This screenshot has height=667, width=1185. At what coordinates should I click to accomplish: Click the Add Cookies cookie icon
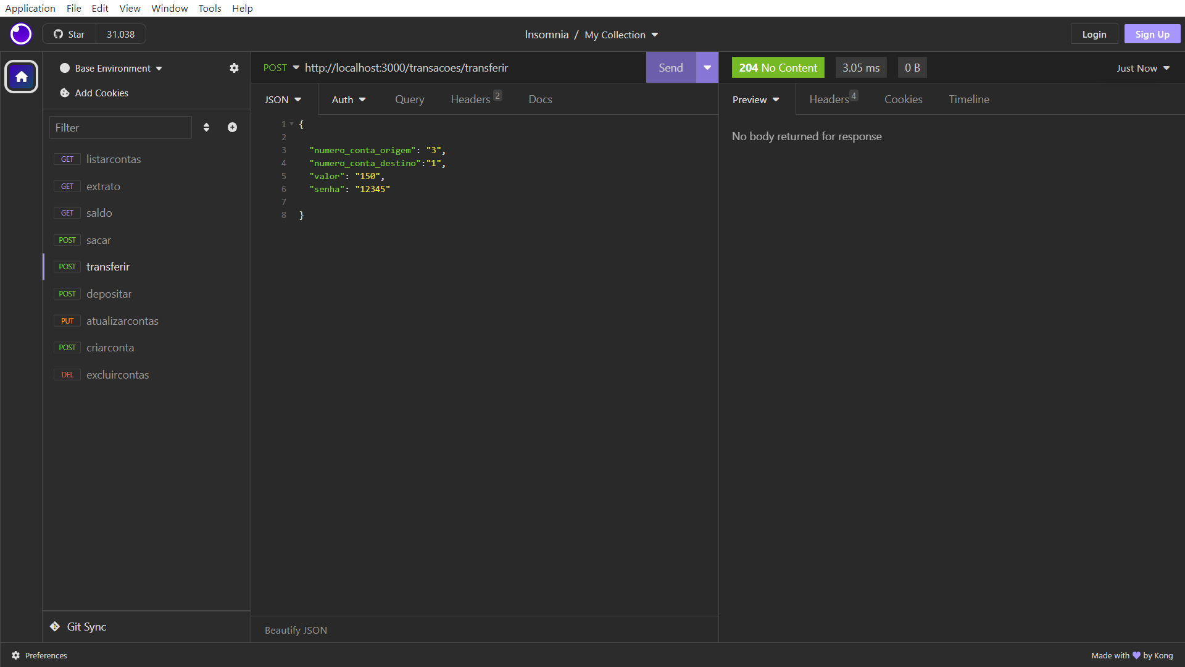point(65,93)
